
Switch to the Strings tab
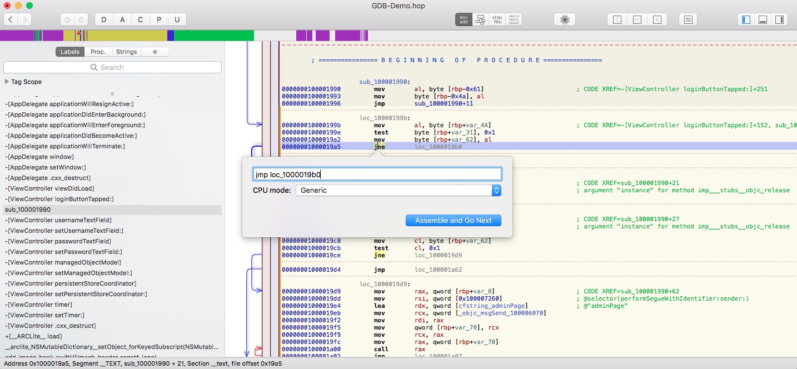click(x=126, y=52)
